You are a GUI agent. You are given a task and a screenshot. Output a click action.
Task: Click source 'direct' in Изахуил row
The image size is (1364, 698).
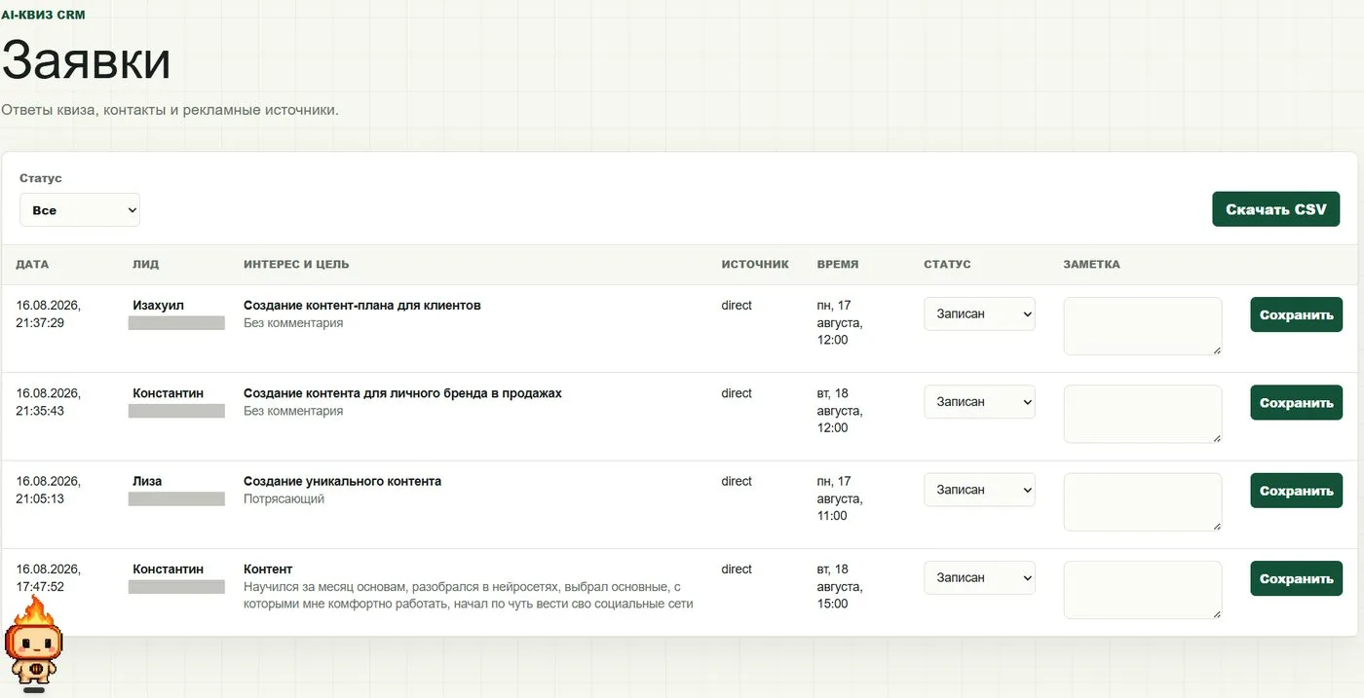pyautogui.click(x=737, y=306)
